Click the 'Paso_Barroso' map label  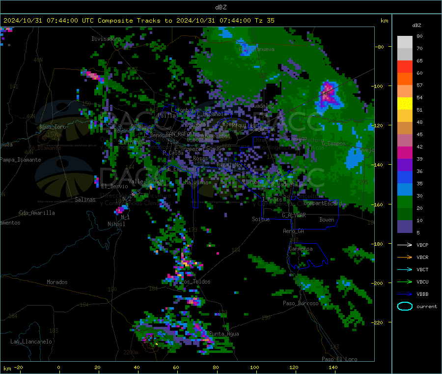pos(301,303)
